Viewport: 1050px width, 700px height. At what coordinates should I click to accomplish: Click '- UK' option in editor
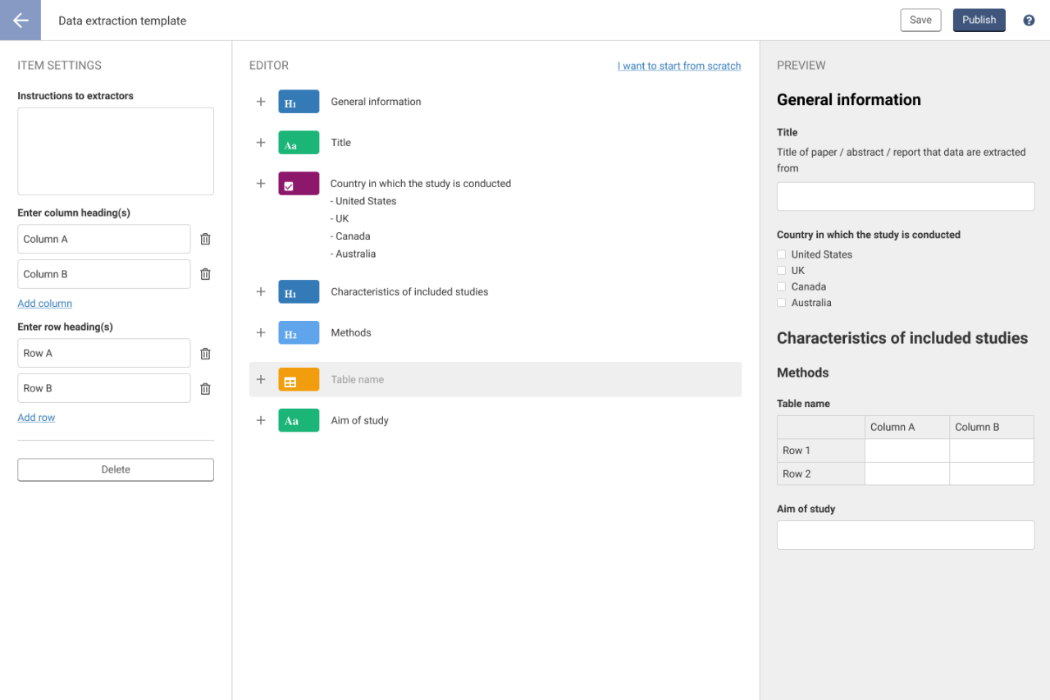point(340,219)
